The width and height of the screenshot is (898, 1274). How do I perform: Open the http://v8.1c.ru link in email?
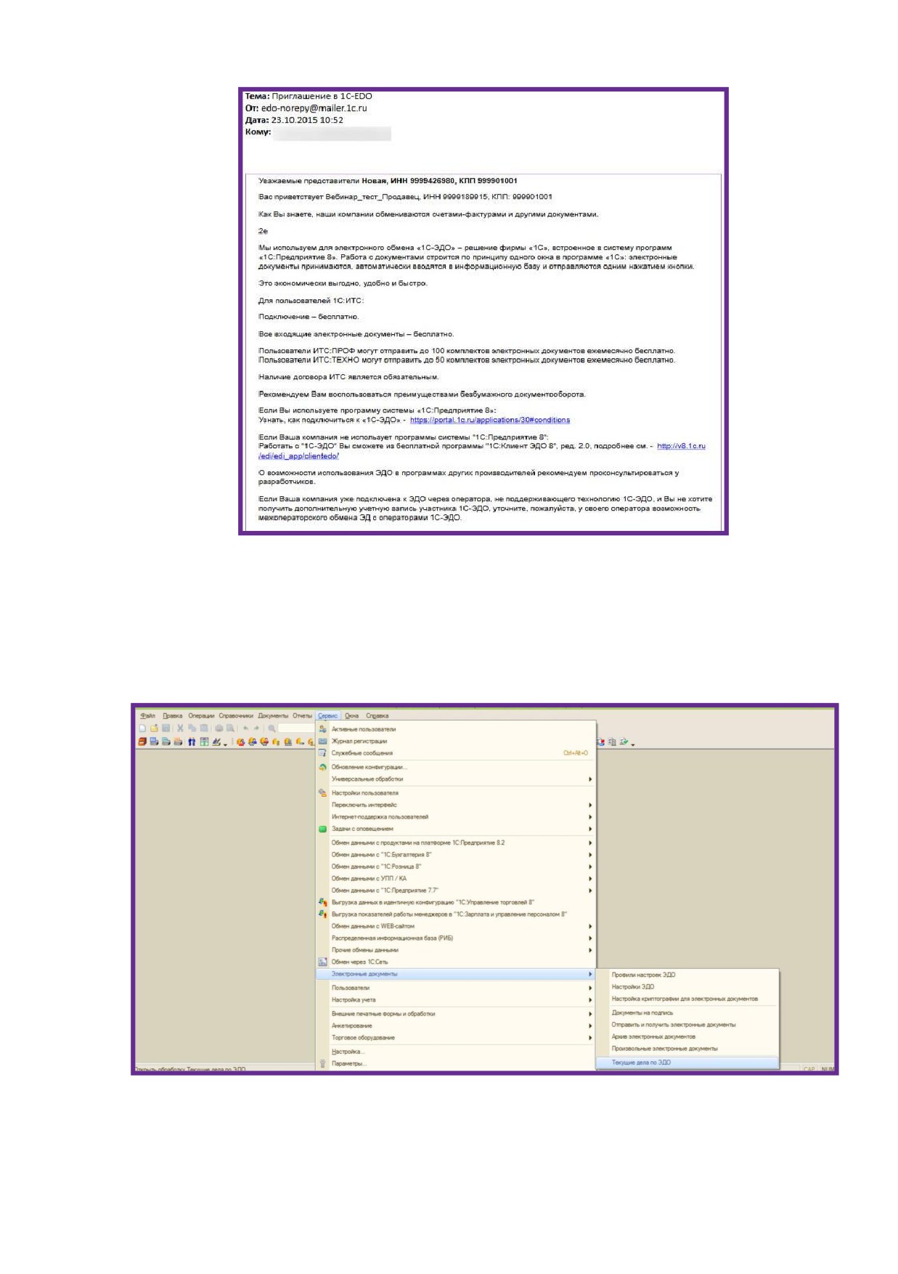(681, 446)
